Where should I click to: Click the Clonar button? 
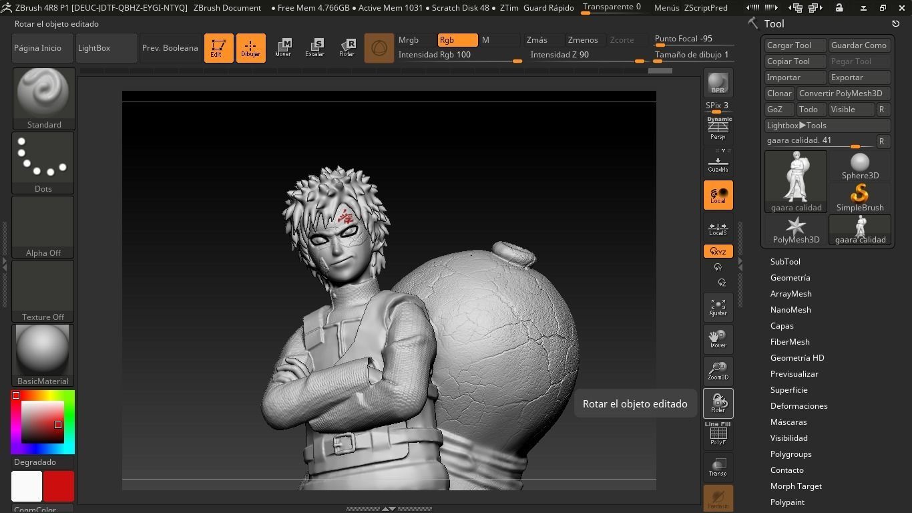pos(779,94)
